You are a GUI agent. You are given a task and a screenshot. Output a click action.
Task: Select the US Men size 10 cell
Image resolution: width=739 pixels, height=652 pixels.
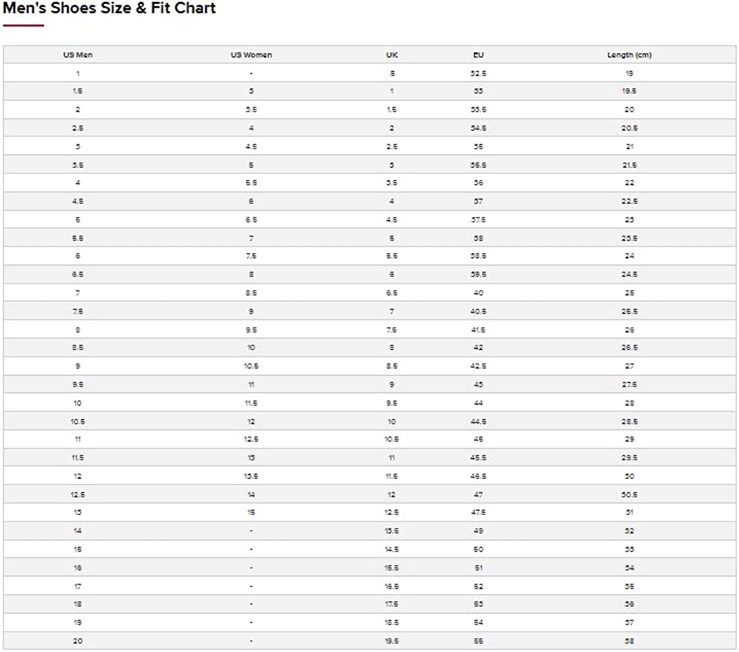[78, 403]
